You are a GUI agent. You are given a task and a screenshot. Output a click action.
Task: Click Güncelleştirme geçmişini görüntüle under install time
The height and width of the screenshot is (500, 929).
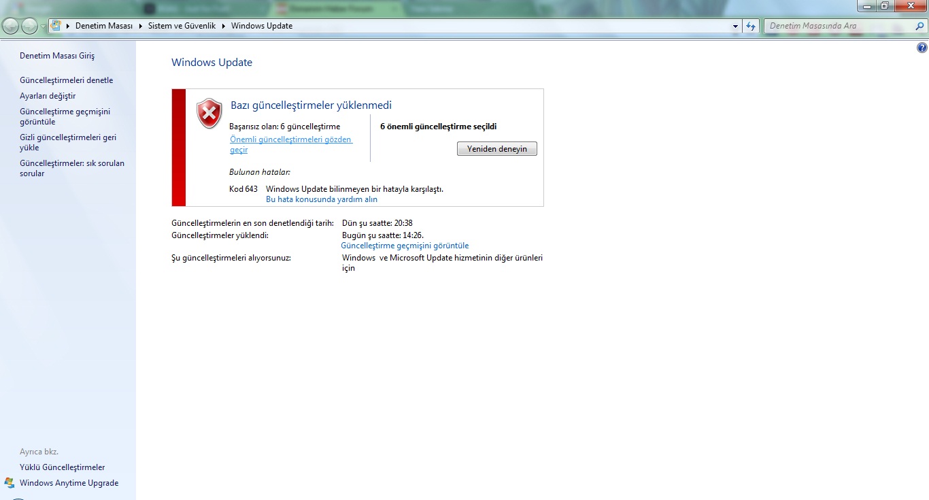coord(405,246)
